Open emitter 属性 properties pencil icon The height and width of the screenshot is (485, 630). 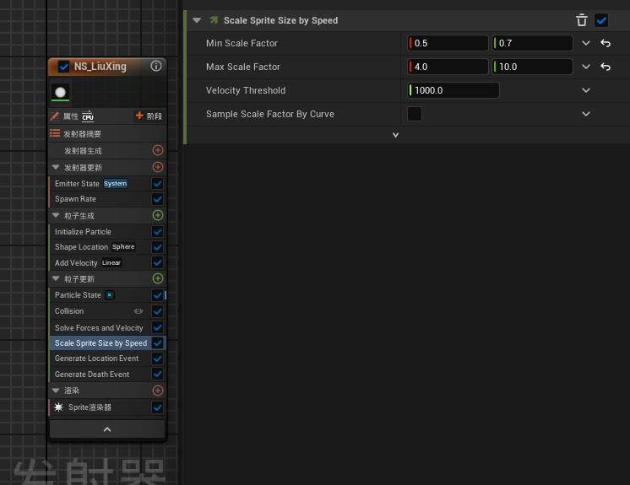click(x=55, y=116)
